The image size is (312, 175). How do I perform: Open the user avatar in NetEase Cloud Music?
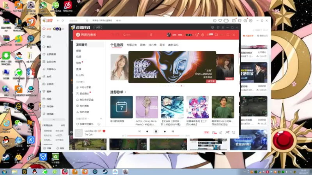(169, 35)
